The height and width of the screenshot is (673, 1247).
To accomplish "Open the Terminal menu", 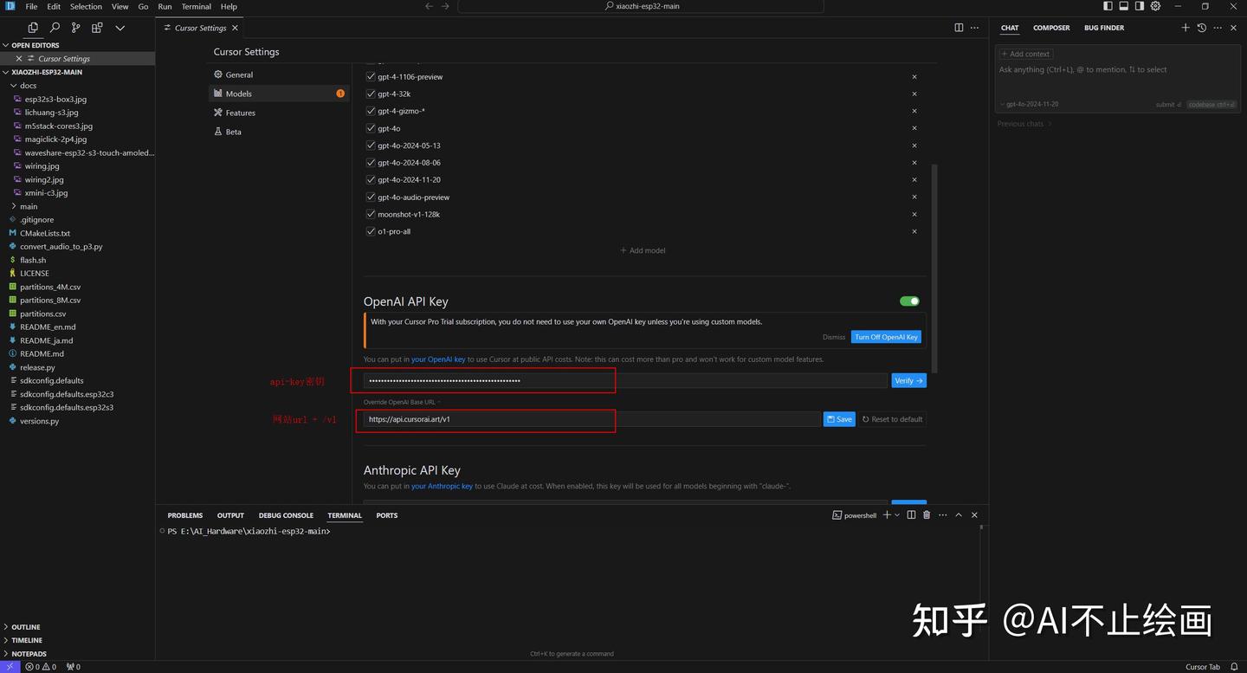I will (196, 6).
